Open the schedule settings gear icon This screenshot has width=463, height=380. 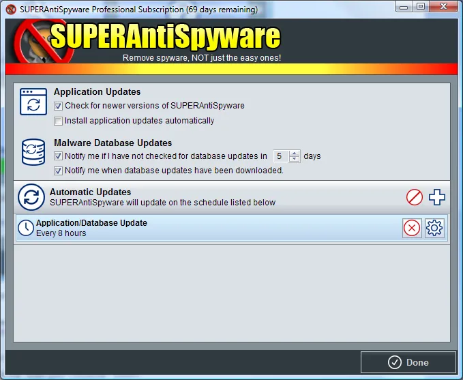(434, 229)
